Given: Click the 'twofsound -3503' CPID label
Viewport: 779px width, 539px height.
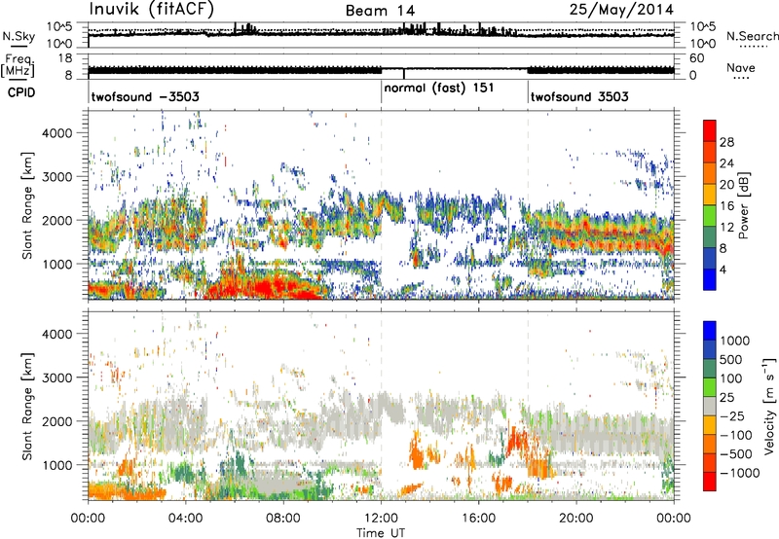Looking at the screenshot, I should [x=145, y=96].
